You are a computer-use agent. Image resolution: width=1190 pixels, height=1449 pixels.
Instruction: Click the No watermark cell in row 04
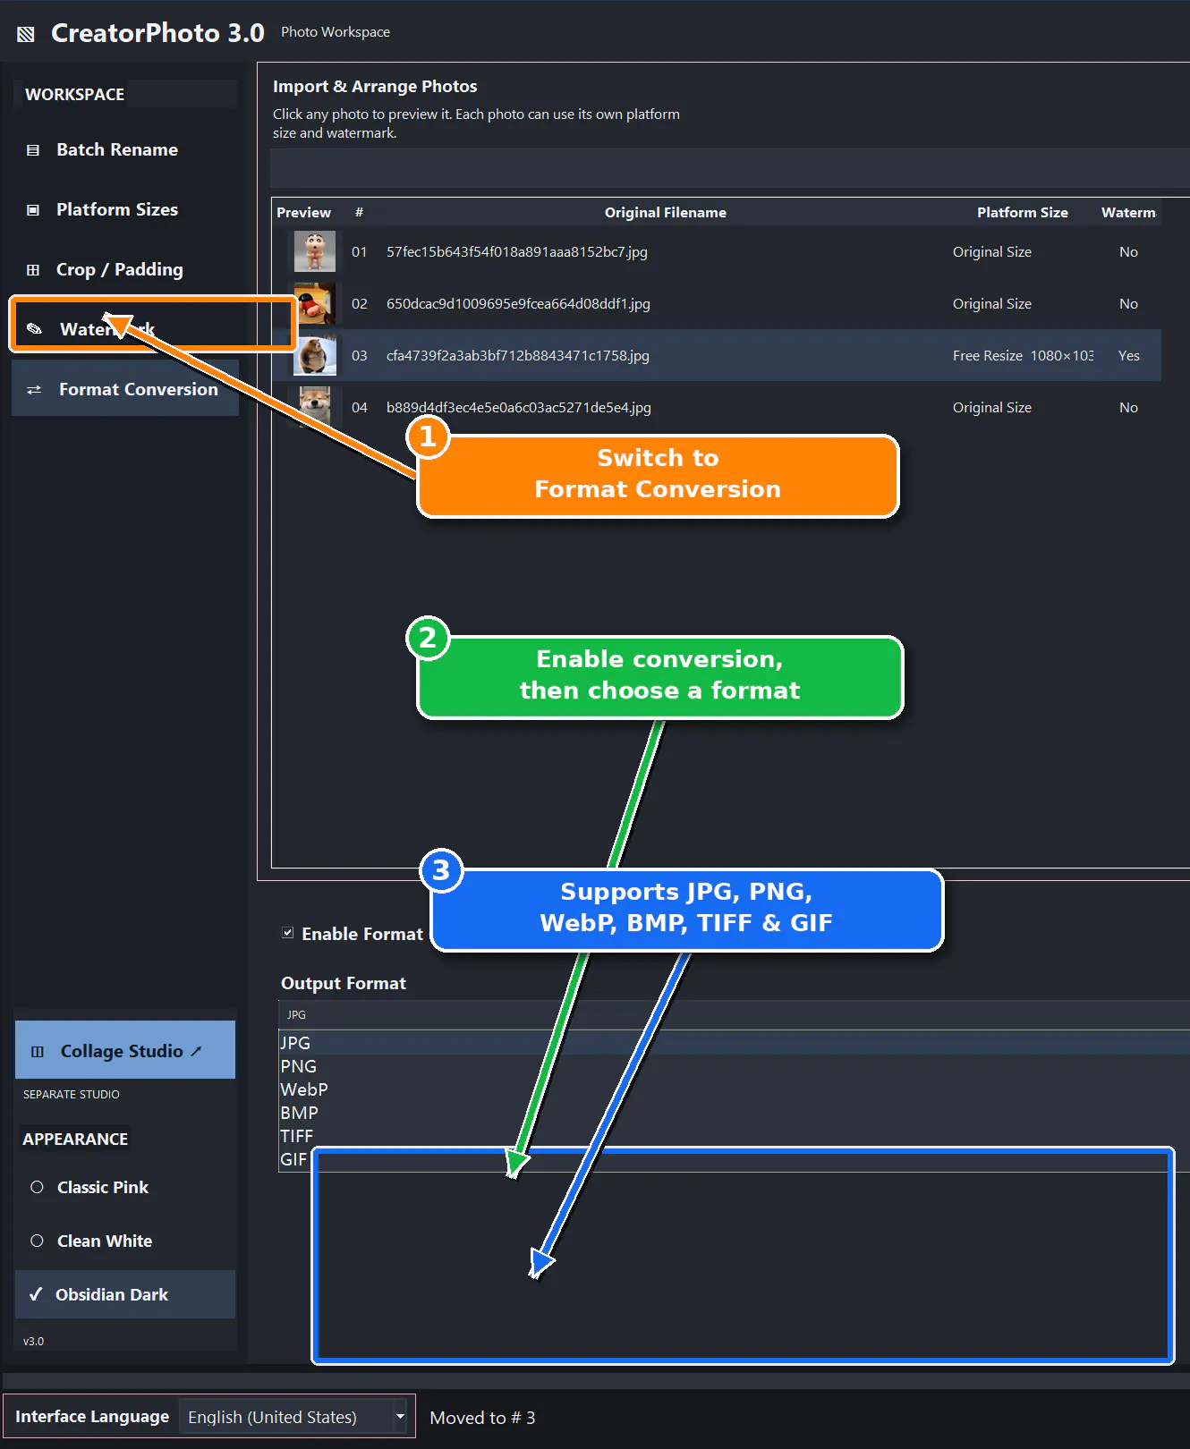point(1129,408)
